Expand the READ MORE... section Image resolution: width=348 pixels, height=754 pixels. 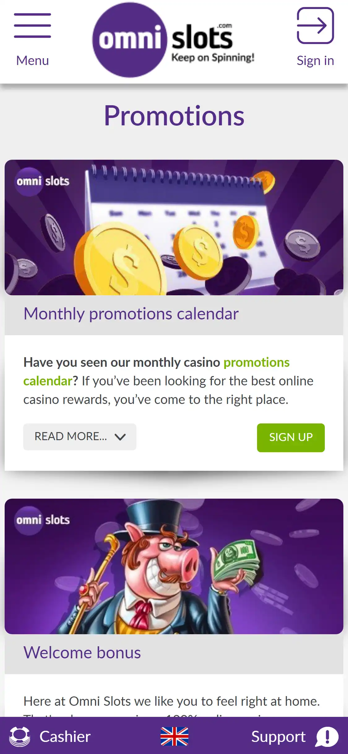[71, 436]
